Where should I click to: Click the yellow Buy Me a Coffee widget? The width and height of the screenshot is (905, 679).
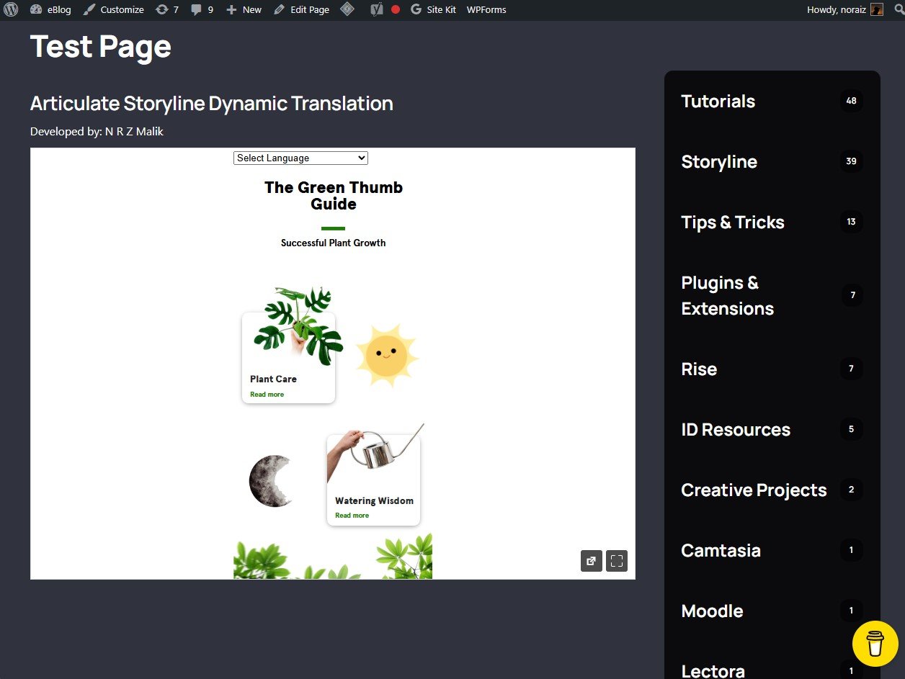(875, 644)
